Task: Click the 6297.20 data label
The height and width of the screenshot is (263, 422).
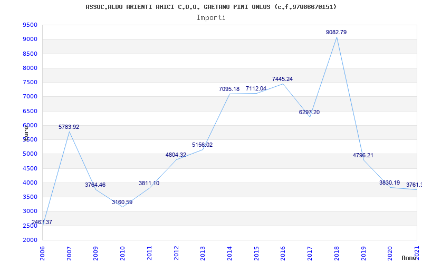Action: [309, 112]
